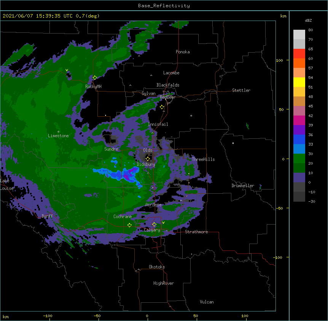Click the Ponoka city label
Viewport: 328px width, 321px height.
click(183, 52)
